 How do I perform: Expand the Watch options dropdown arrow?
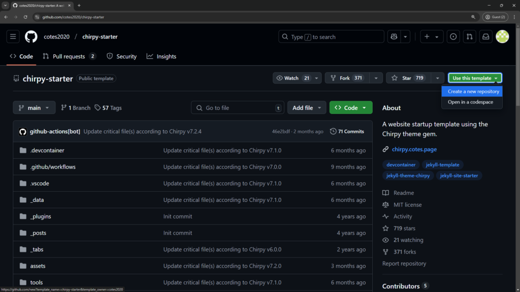(x=317, y=78)
